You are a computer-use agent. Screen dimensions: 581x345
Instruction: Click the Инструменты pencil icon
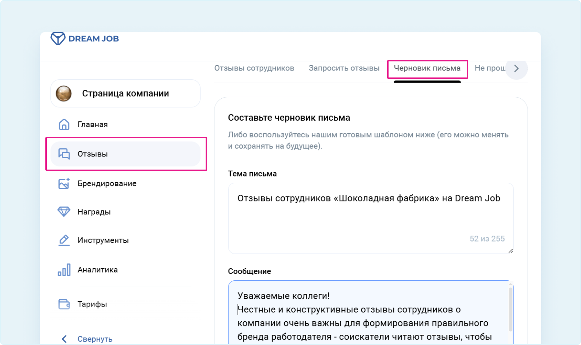(64, 240)
